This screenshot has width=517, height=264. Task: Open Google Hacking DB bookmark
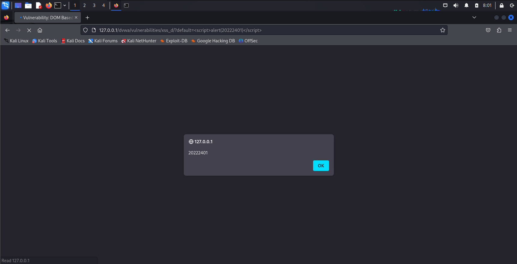213,41
